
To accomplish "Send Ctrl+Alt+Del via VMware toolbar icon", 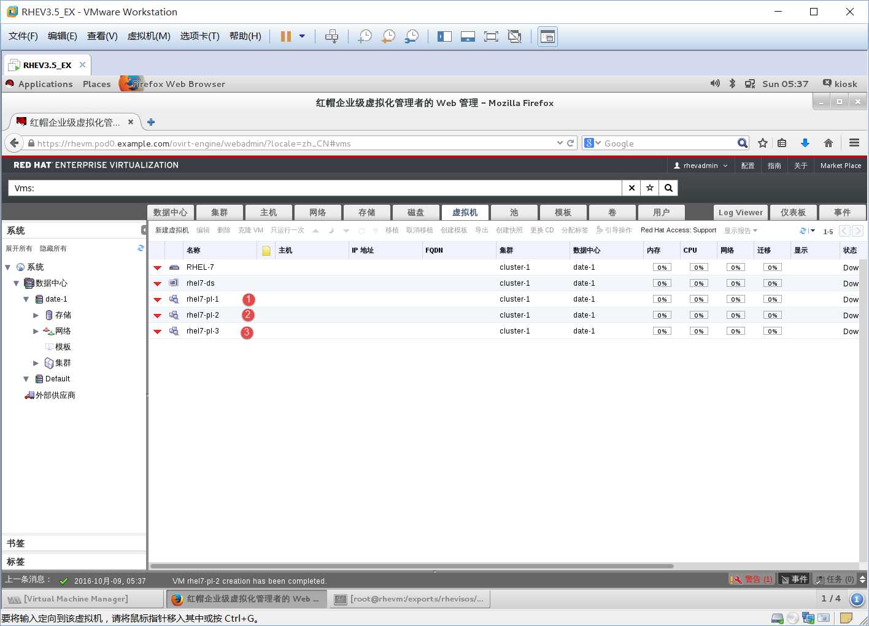I will 331,37.
